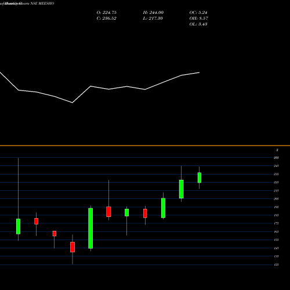290x290 pixels.
Task: Click the 225 price axis label
Action: [x=276, y=182]
